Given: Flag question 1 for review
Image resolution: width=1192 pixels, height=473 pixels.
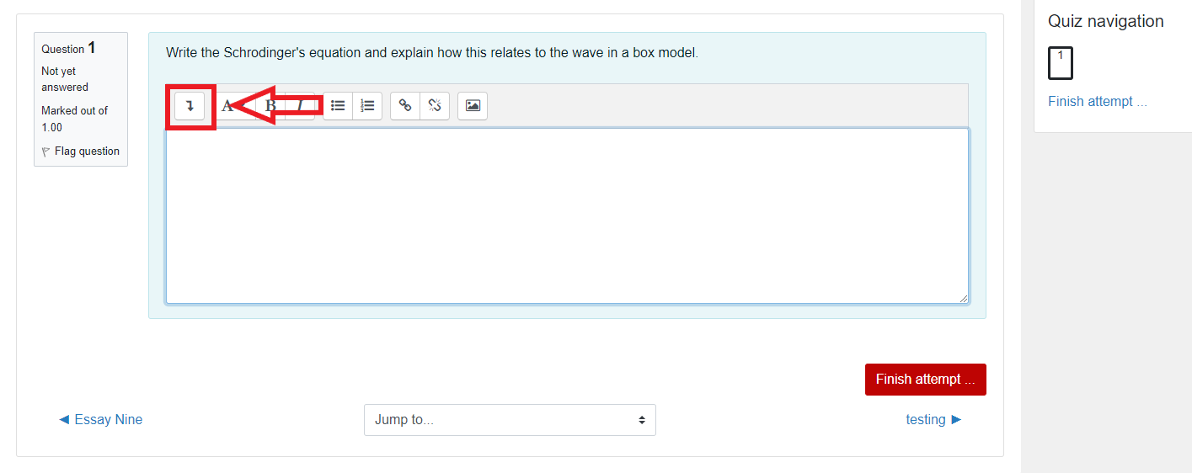Looking at the screenshot, I should pos(87,151).
